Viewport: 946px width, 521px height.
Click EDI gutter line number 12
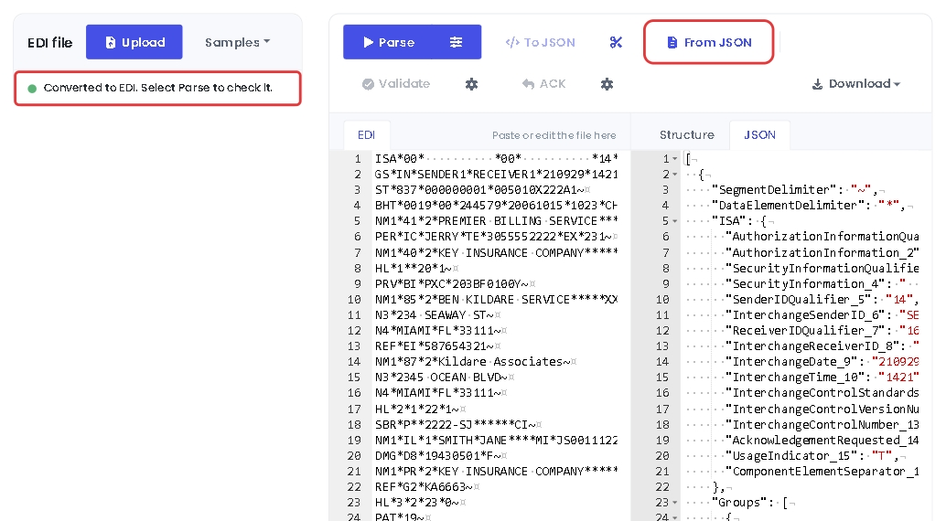[354, 331]
